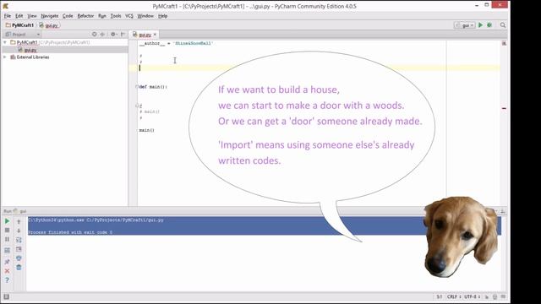Open the Refactor menu
541x304 pixels.
point(85,16)
